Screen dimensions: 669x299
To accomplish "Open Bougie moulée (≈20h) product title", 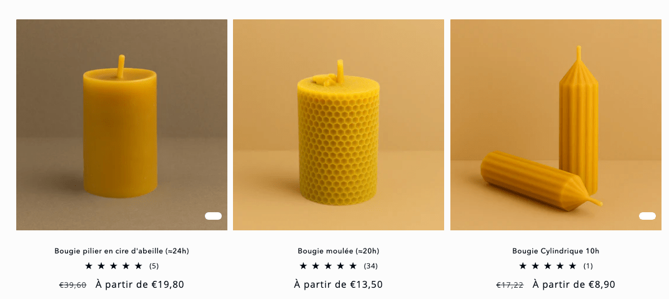I will (x=339, y=251).
